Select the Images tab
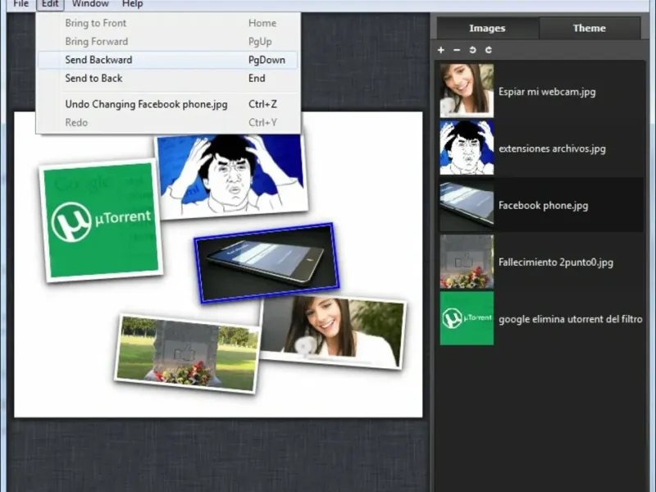 coord(487,28)
